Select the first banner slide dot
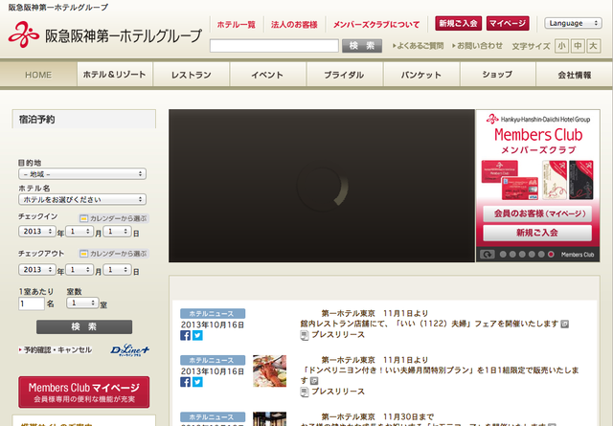The height and width of the screenshot is (426, 613). 503,255
